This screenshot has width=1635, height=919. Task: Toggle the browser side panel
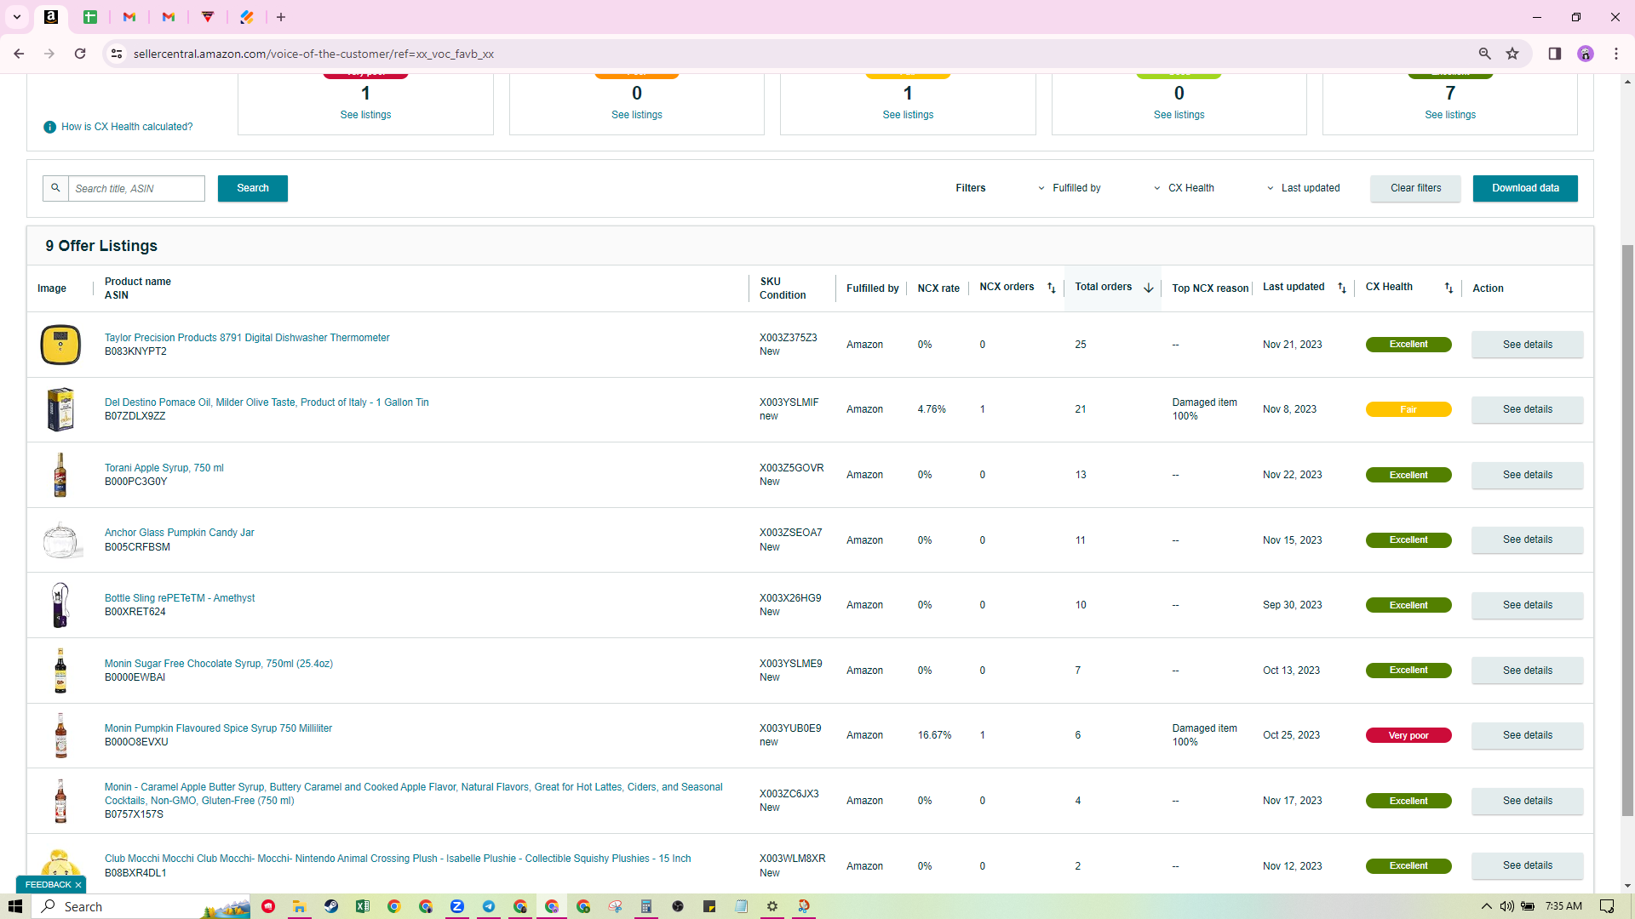[x=1554, y=54]
